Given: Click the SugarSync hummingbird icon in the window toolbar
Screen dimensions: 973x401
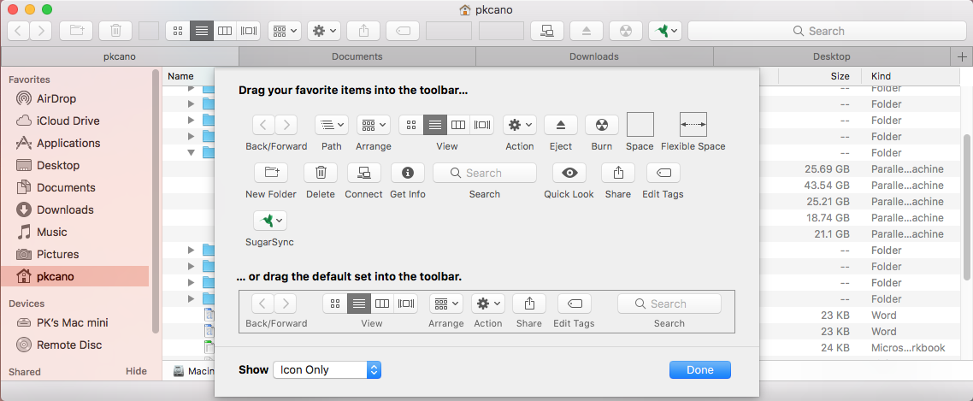Looking at the screenshot, I should click(x=665, y=31).
